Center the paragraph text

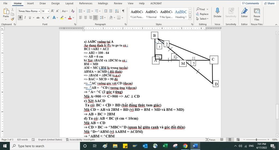[86, 18]
